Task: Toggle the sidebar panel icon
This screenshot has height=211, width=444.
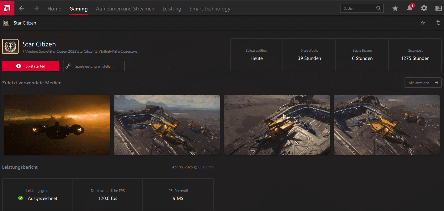Action: click(x=439, y=9)
